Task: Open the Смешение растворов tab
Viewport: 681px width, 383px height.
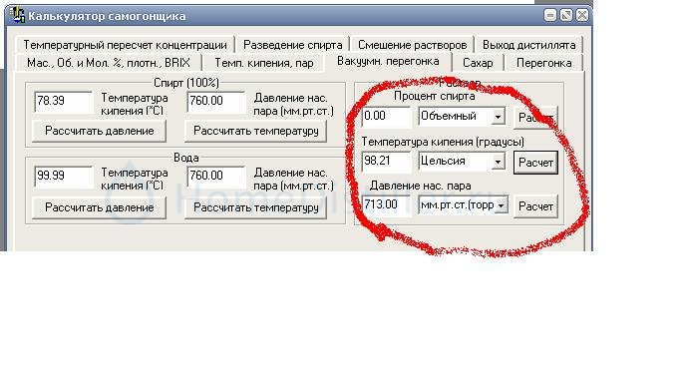Action: (x=412, y=45)
